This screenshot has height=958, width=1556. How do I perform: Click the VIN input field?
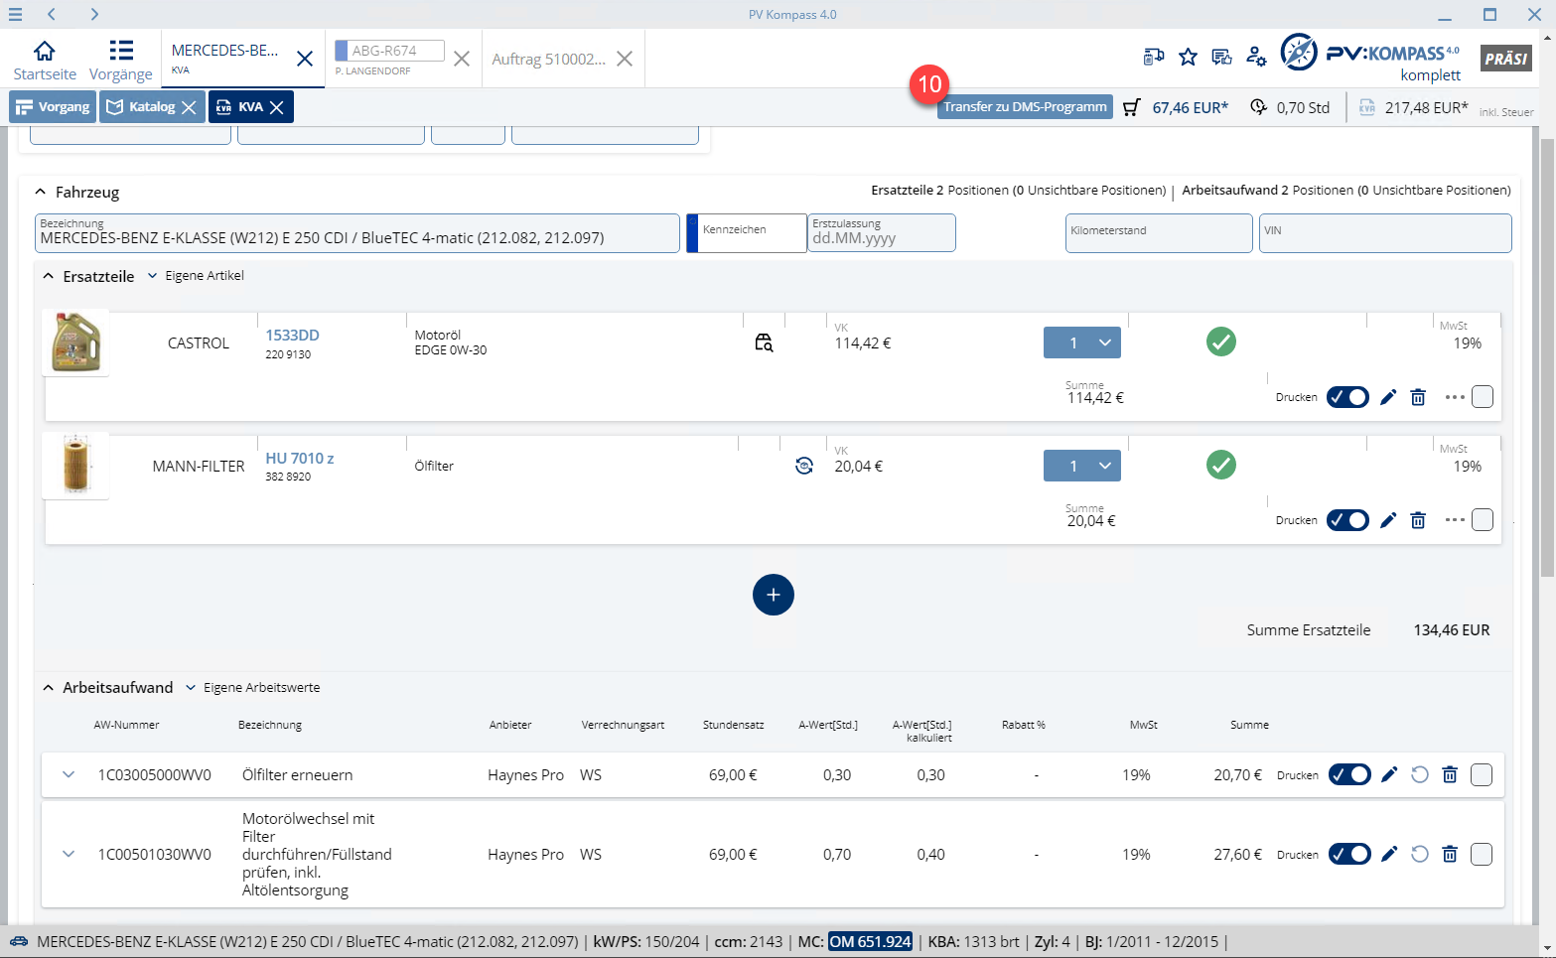point(1385,233)
